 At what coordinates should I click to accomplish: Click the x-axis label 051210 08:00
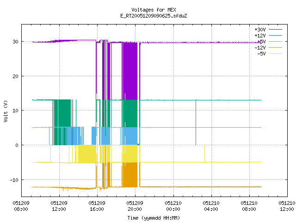coord(249,206)
